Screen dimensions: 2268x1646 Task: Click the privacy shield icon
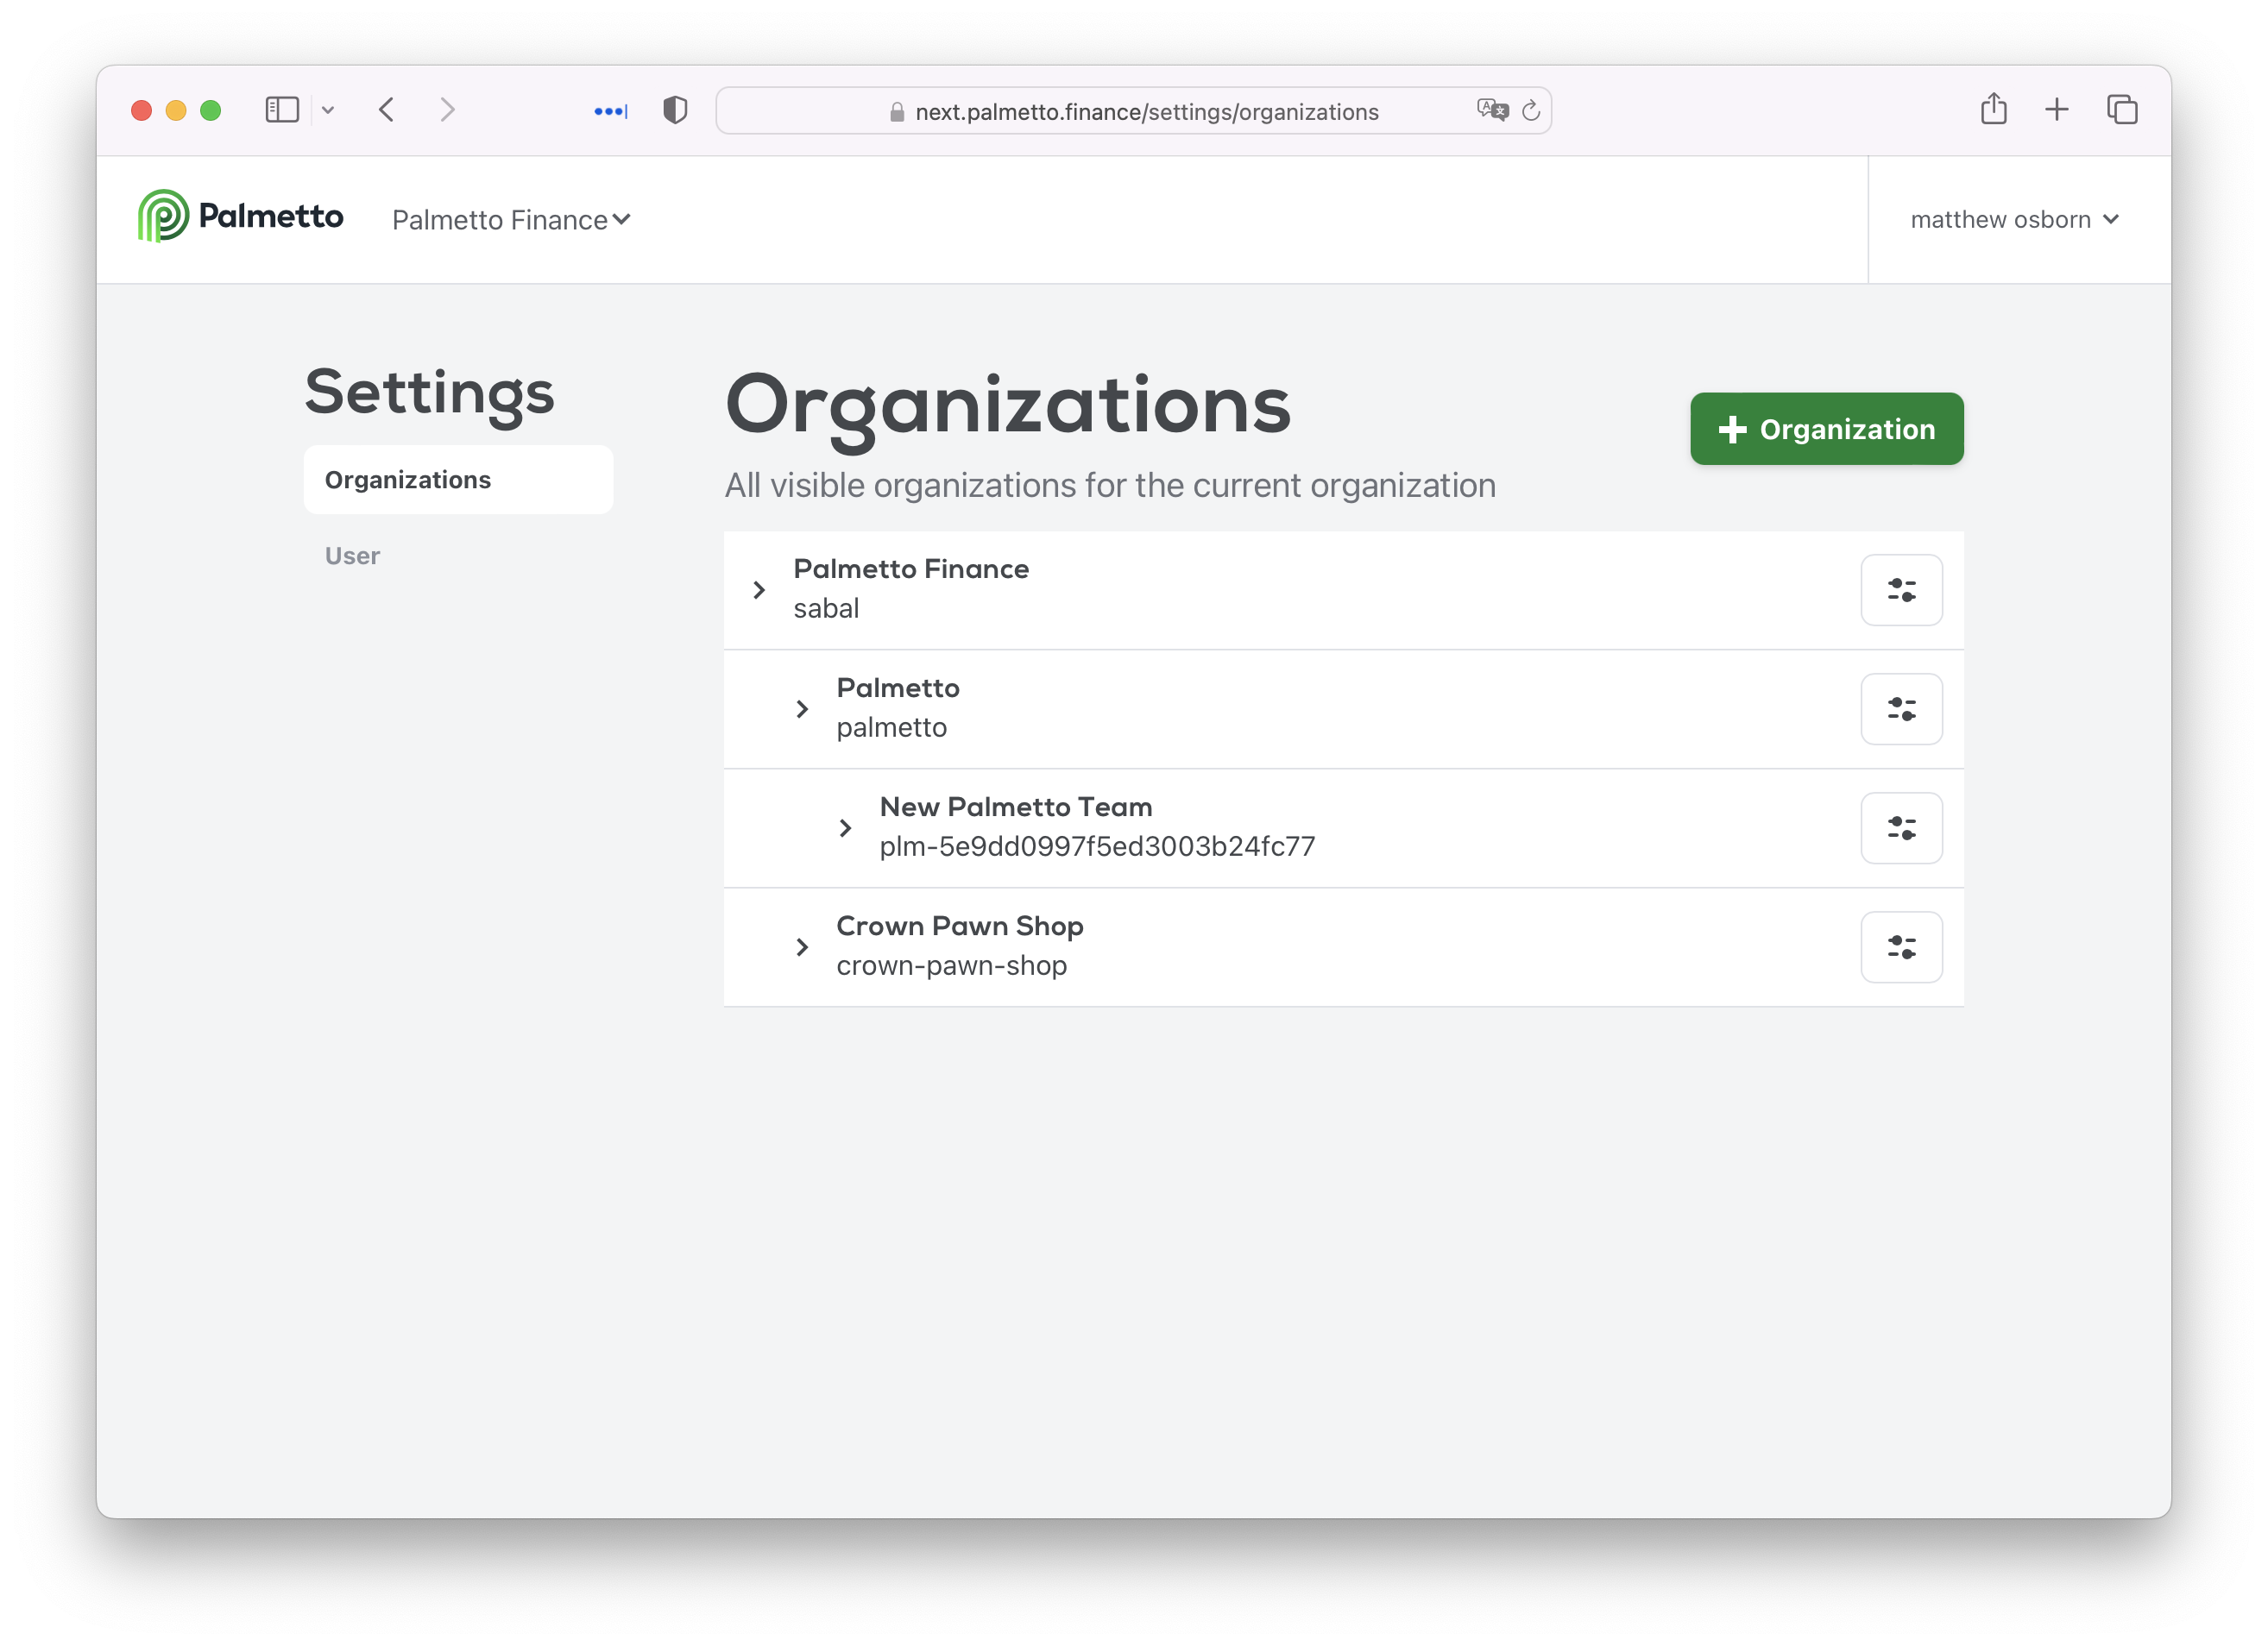[675, 110]
